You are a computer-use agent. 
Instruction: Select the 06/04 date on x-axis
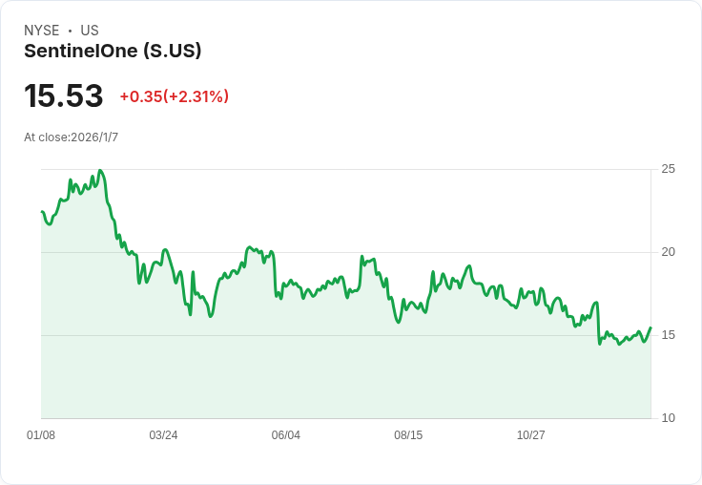[286, 435]
